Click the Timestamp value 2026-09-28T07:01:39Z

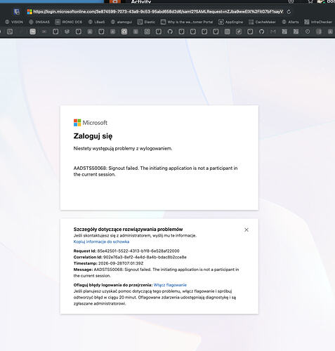(x=121, y=263)
